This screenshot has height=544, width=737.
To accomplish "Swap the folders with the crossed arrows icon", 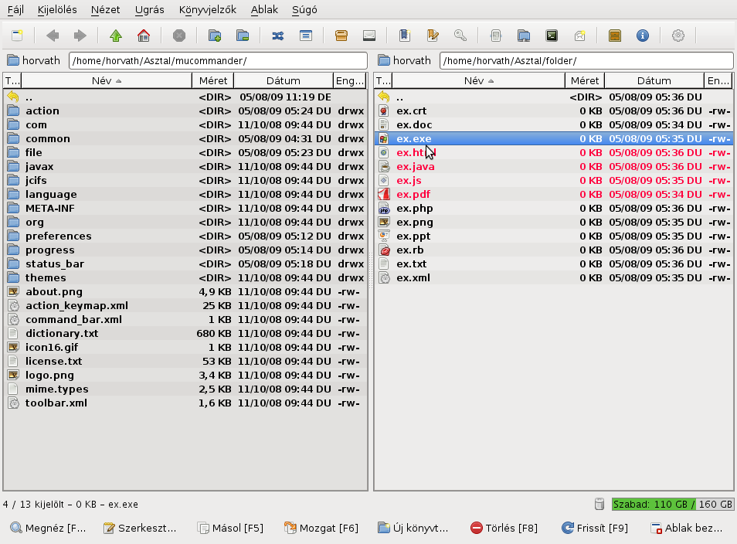I will tap(278, 36).
